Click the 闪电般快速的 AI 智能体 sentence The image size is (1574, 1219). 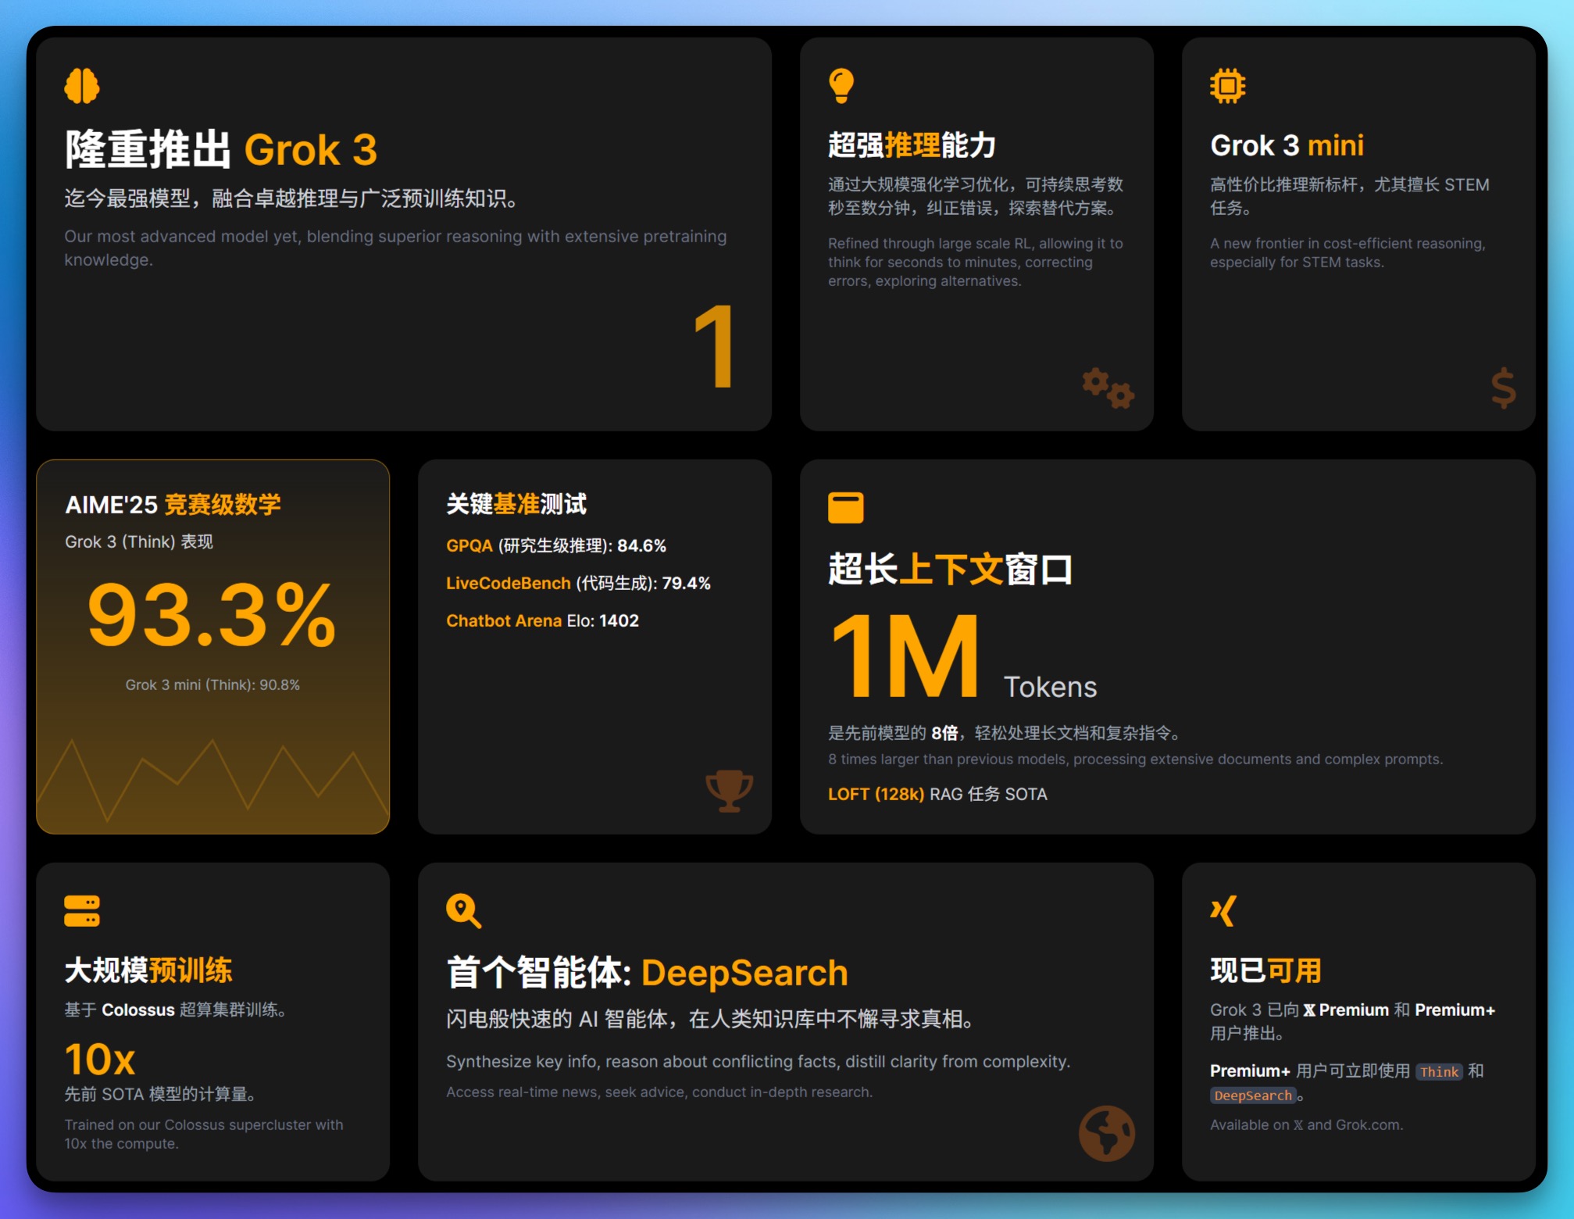coord(710,1019)
